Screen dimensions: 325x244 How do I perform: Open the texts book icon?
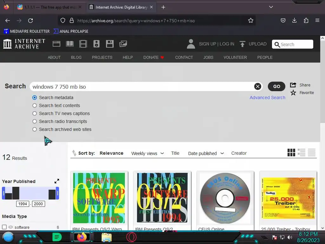click(70, 44)
